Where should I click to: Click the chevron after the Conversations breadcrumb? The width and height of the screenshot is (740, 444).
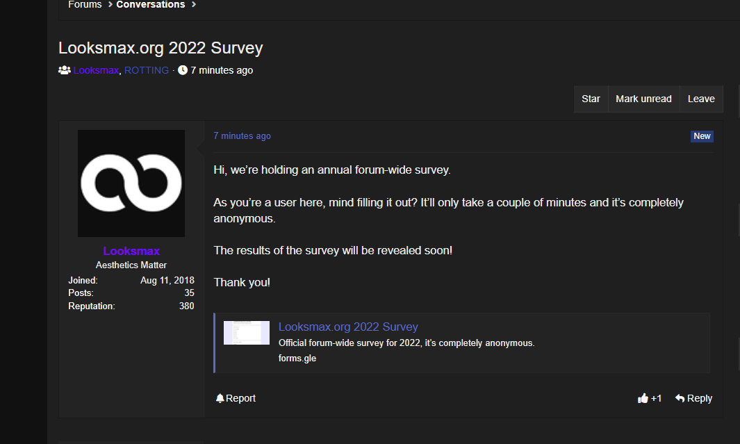coord(193,4)
